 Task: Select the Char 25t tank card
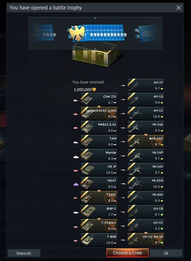pyautogui.click(x=99, y=99)
